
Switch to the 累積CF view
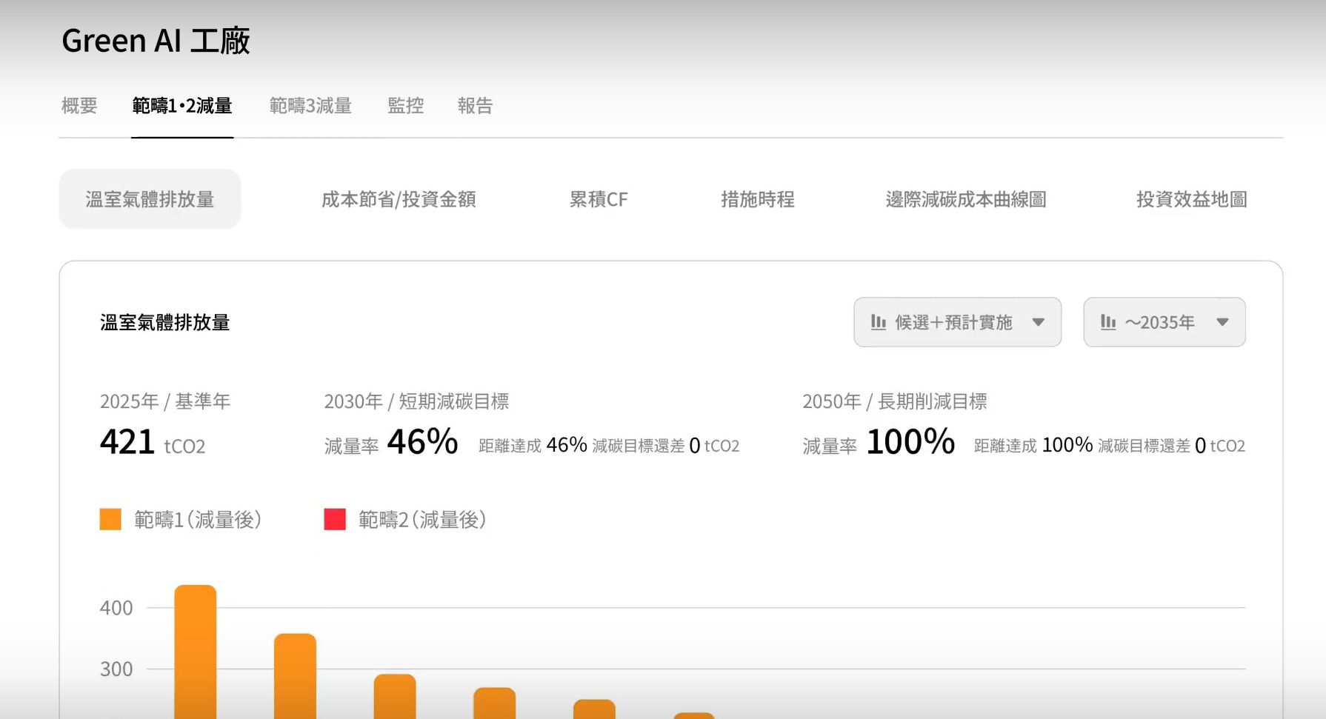pyautogui.click(x=599, y=199)
